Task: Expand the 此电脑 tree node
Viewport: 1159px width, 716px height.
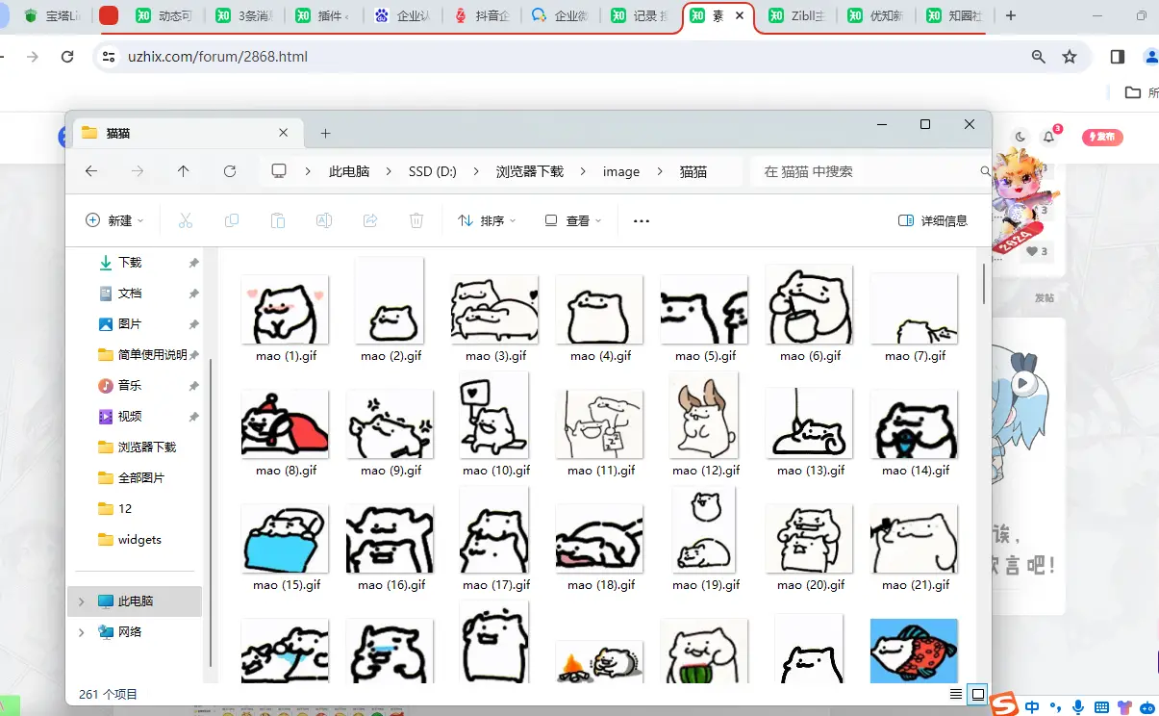Action: pyautogui.click(x=81, y=601)
